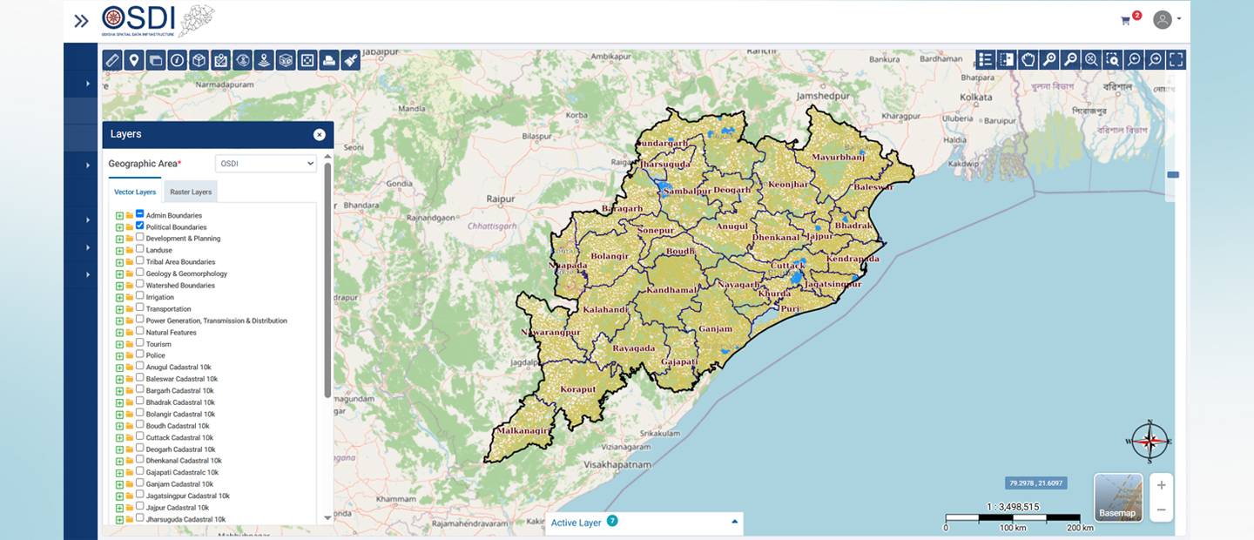This screenshot has height=540, width=1254.
Task: Expand the Anugul Cadastral 10k node
Action: click(119, 368)
